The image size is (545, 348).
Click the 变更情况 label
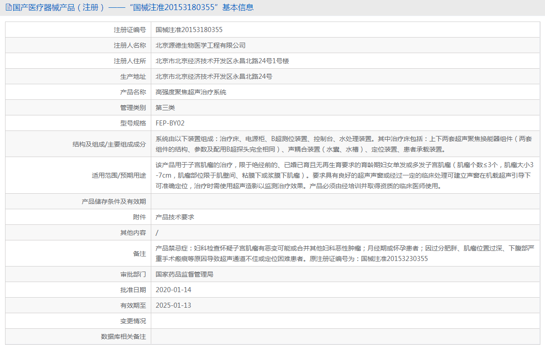pyautogui.click(x=133, y=321)
